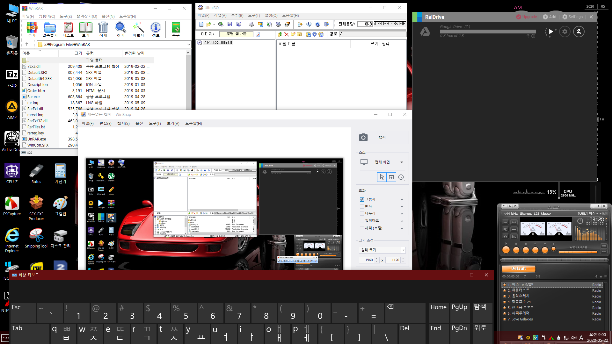Click WinSnap delay timer clock icon
The width and height of the screenshot is (612, 344).
(401, 177)
